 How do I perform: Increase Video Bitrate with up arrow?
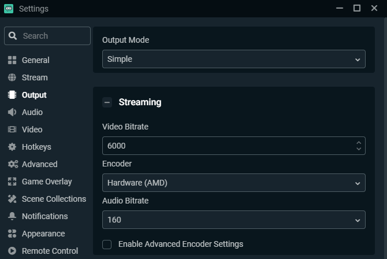click(359, 142)
